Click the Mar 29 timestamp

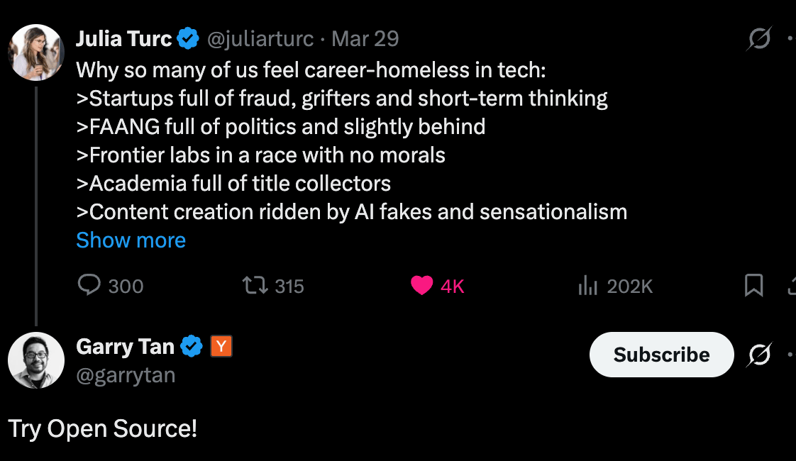click(x=365, y=39)
